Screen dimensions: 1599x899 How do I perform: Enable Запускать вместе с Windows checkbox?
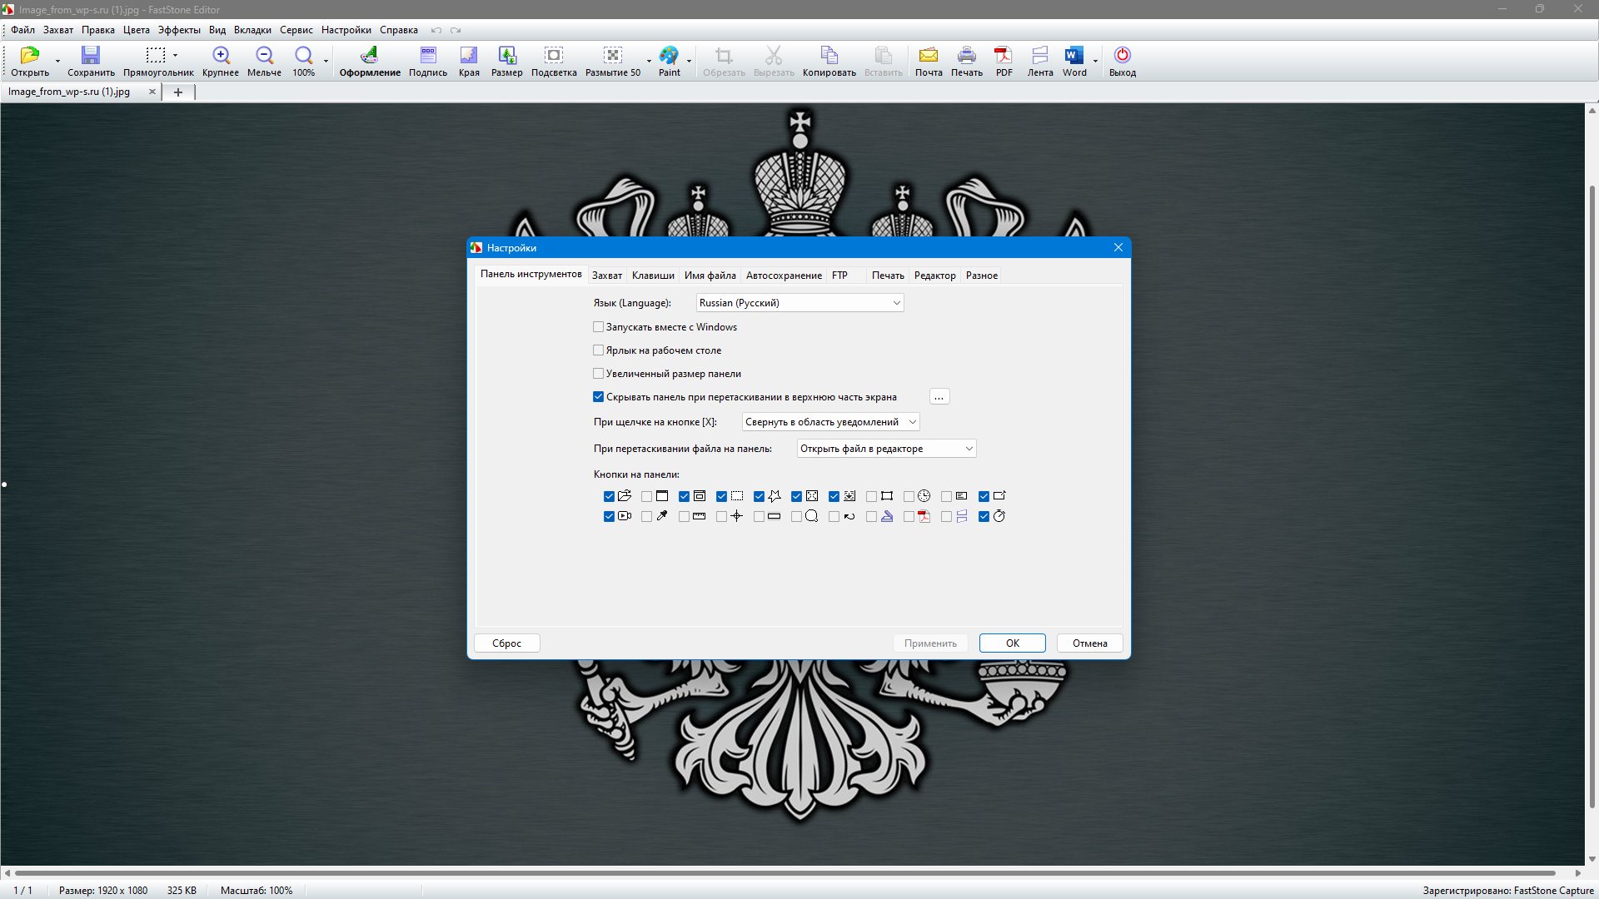tap(598, 327)
